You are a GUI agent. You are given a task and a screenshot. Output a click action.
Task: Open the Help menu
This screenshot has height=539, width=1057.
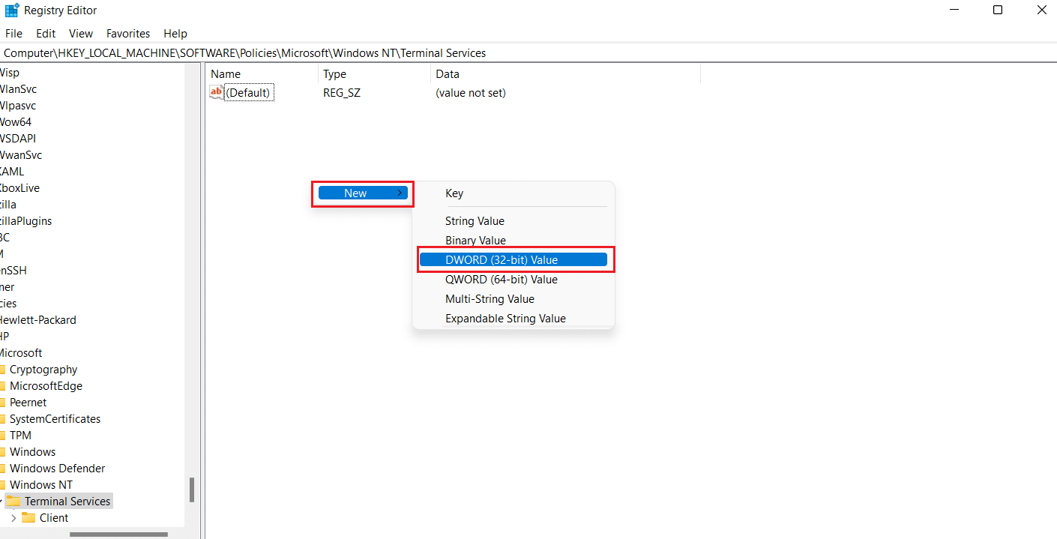(175, 34)
